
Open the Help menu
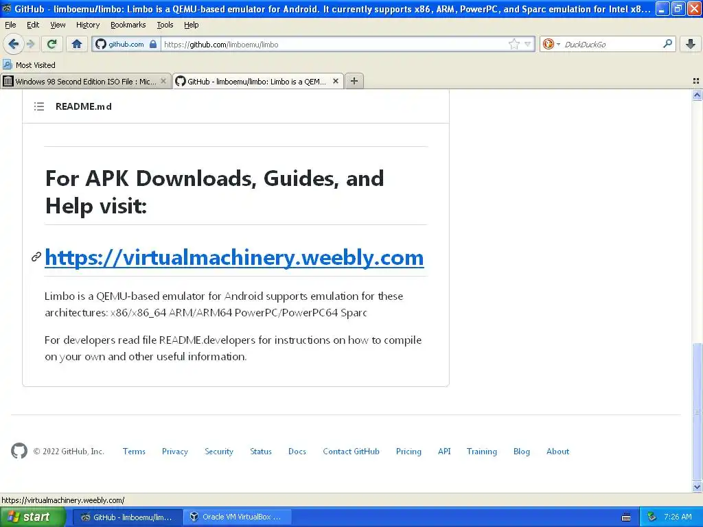191,25
